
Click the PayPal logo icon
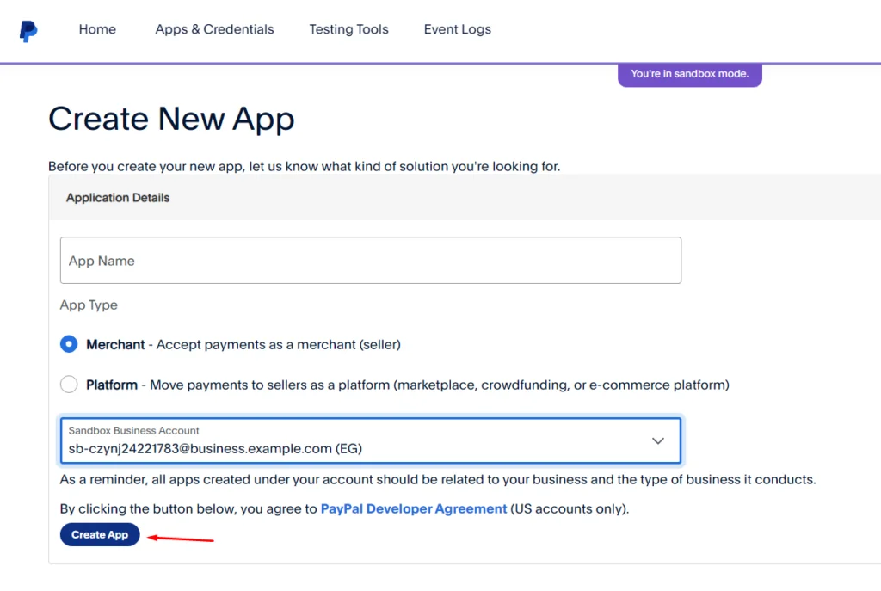[x=28, y=31]
